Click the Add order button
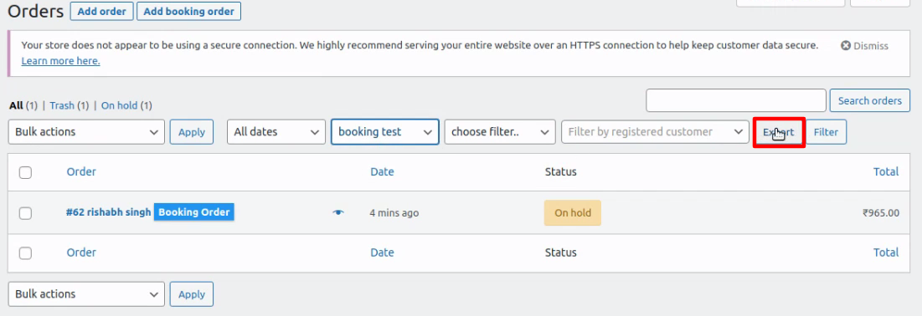This screenshot has width=922, height=316. 101,11
